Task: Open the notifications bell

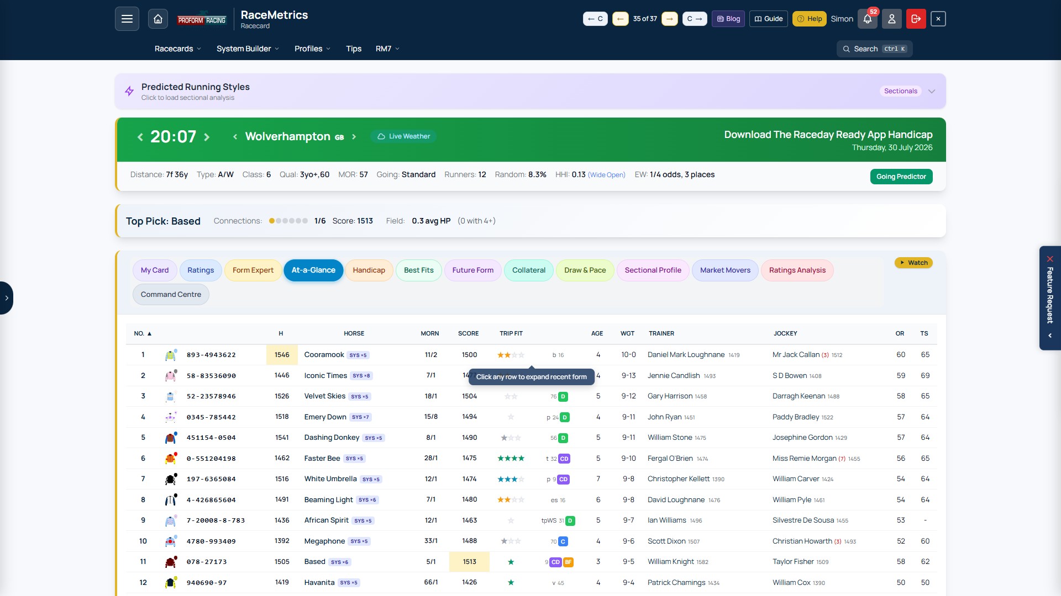Action: pos(868,19)
